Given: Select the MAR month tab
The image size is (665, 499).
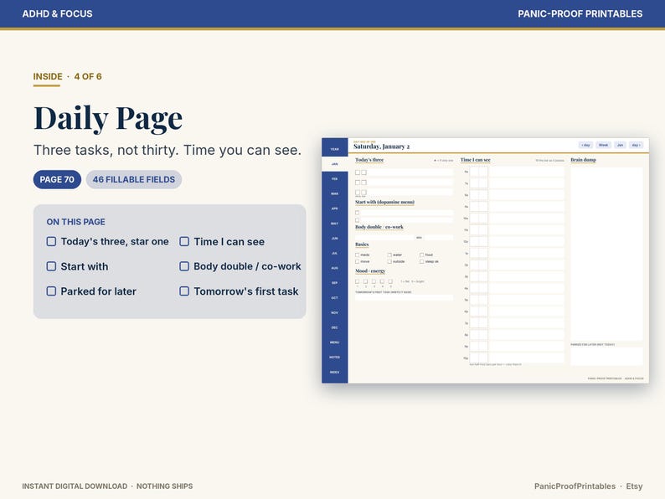Looking at the screenshot, I should click(335, 193).
